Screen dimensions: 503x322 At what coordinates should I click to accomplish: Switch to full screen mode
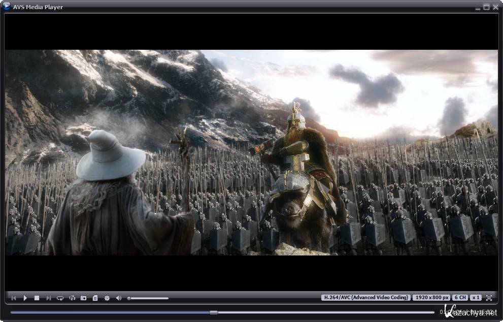(x=489, y=298)
